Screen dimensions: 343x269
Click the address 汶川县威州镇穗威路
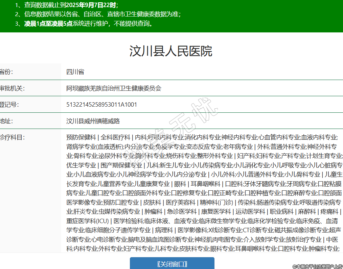pos(93,121)
